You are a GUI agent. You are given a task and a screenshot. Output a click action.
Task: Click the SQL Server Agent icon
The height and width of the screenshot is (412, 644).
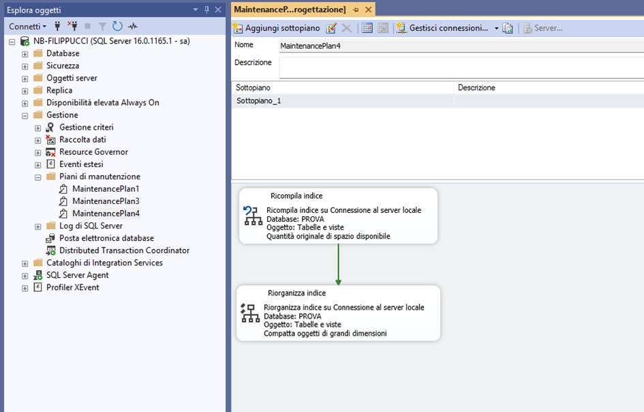(37, 275)
